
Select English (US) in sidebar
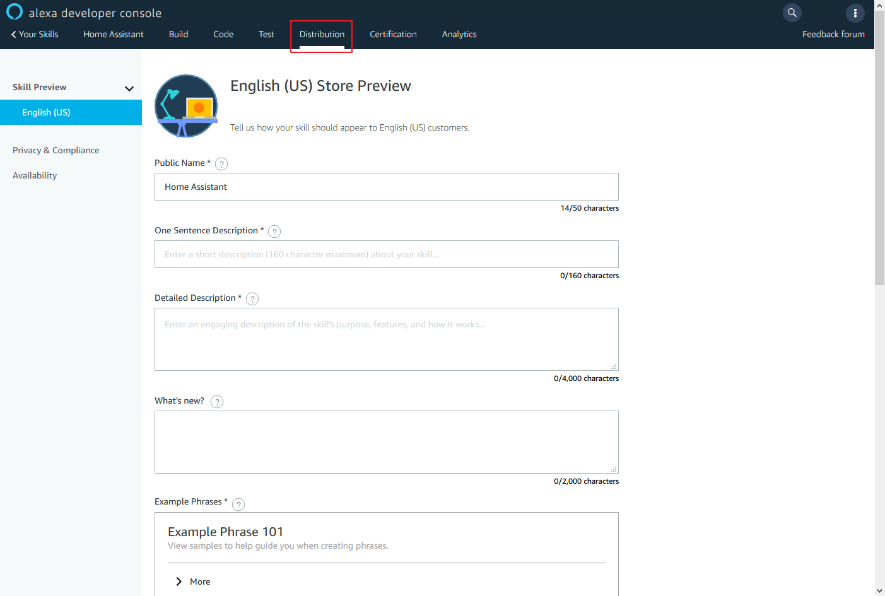click(71, 112)
